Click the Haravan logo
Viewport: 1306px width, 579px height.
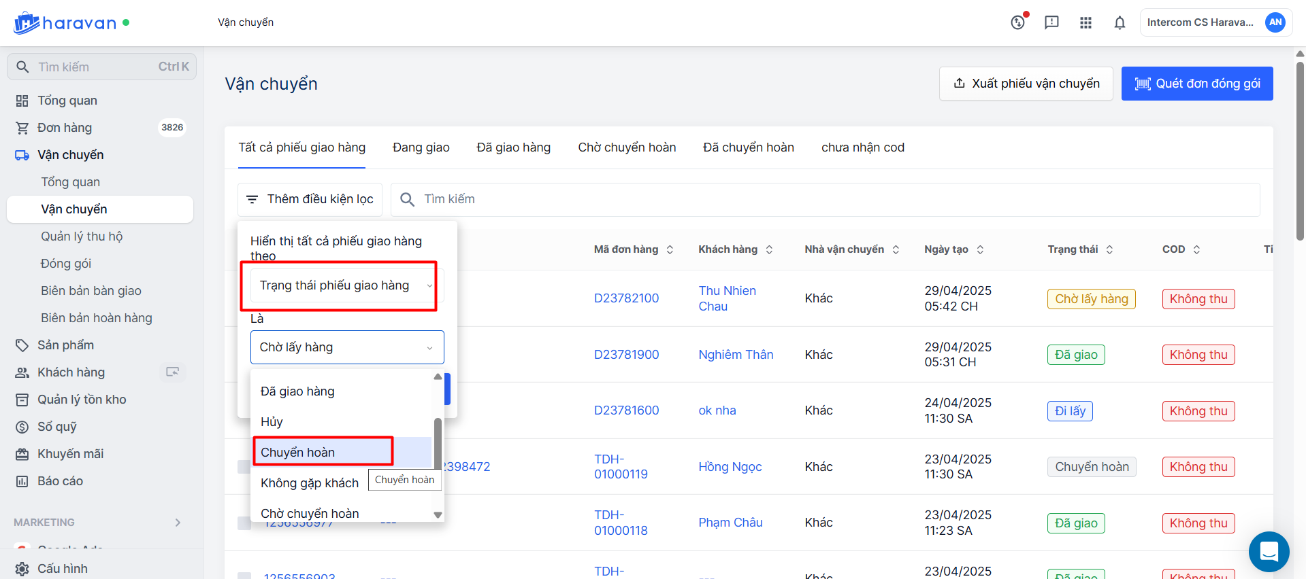[x=65, y=23]
